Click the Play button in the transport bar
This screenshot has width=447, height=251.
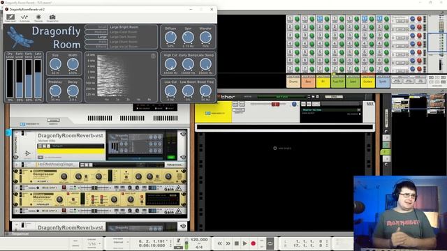(x=245, y=243)
